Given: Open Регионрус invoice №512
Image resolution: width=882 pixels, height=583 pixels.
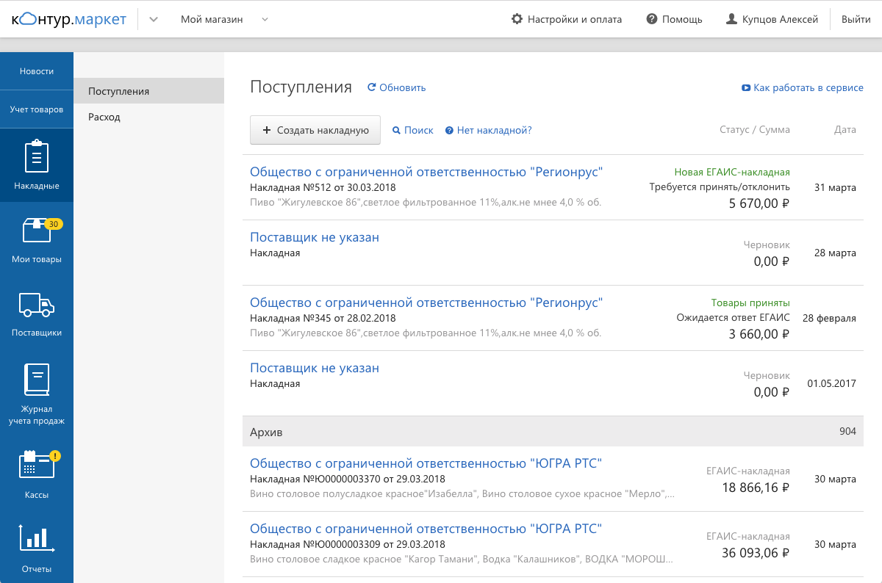Looking at the screenshot, I should pyautogui.click(x=426, y=172).
